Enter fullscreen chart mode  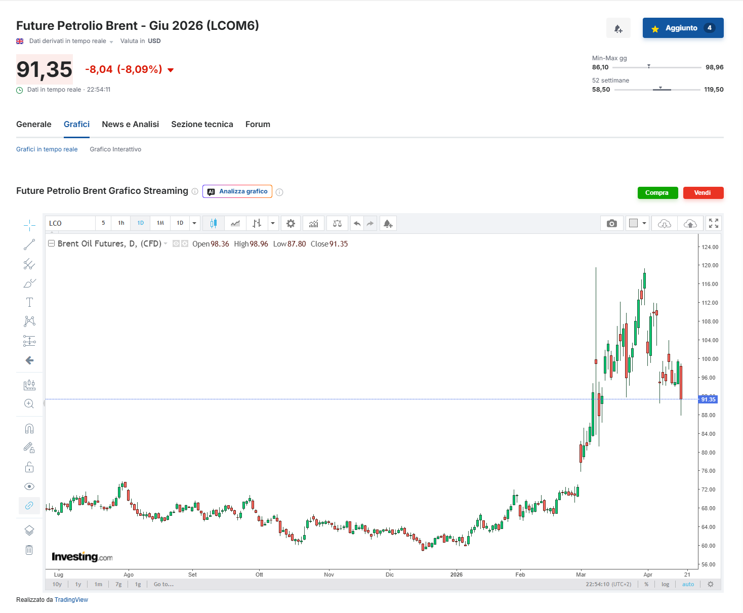713,223
